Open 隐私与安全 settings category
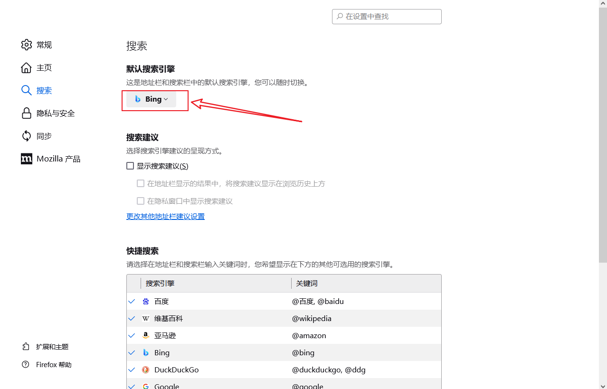 (x=56, y=113)
